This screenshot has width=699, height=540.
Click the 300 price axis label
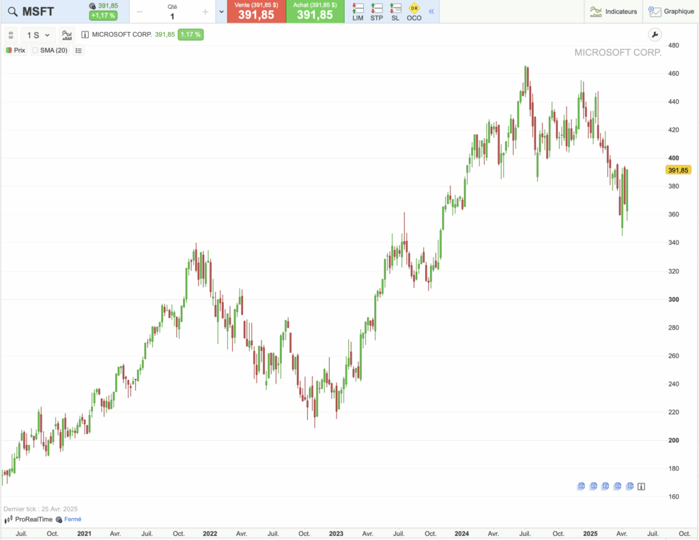[674, 300]
